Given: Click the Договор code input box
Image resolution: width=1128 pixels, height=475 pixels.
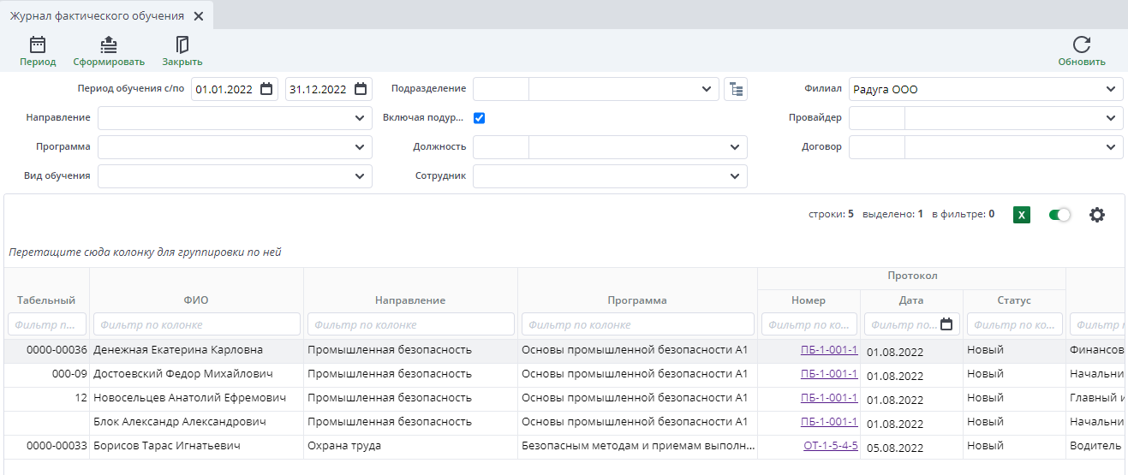Looking at the screenshot, I should point(877,147).
